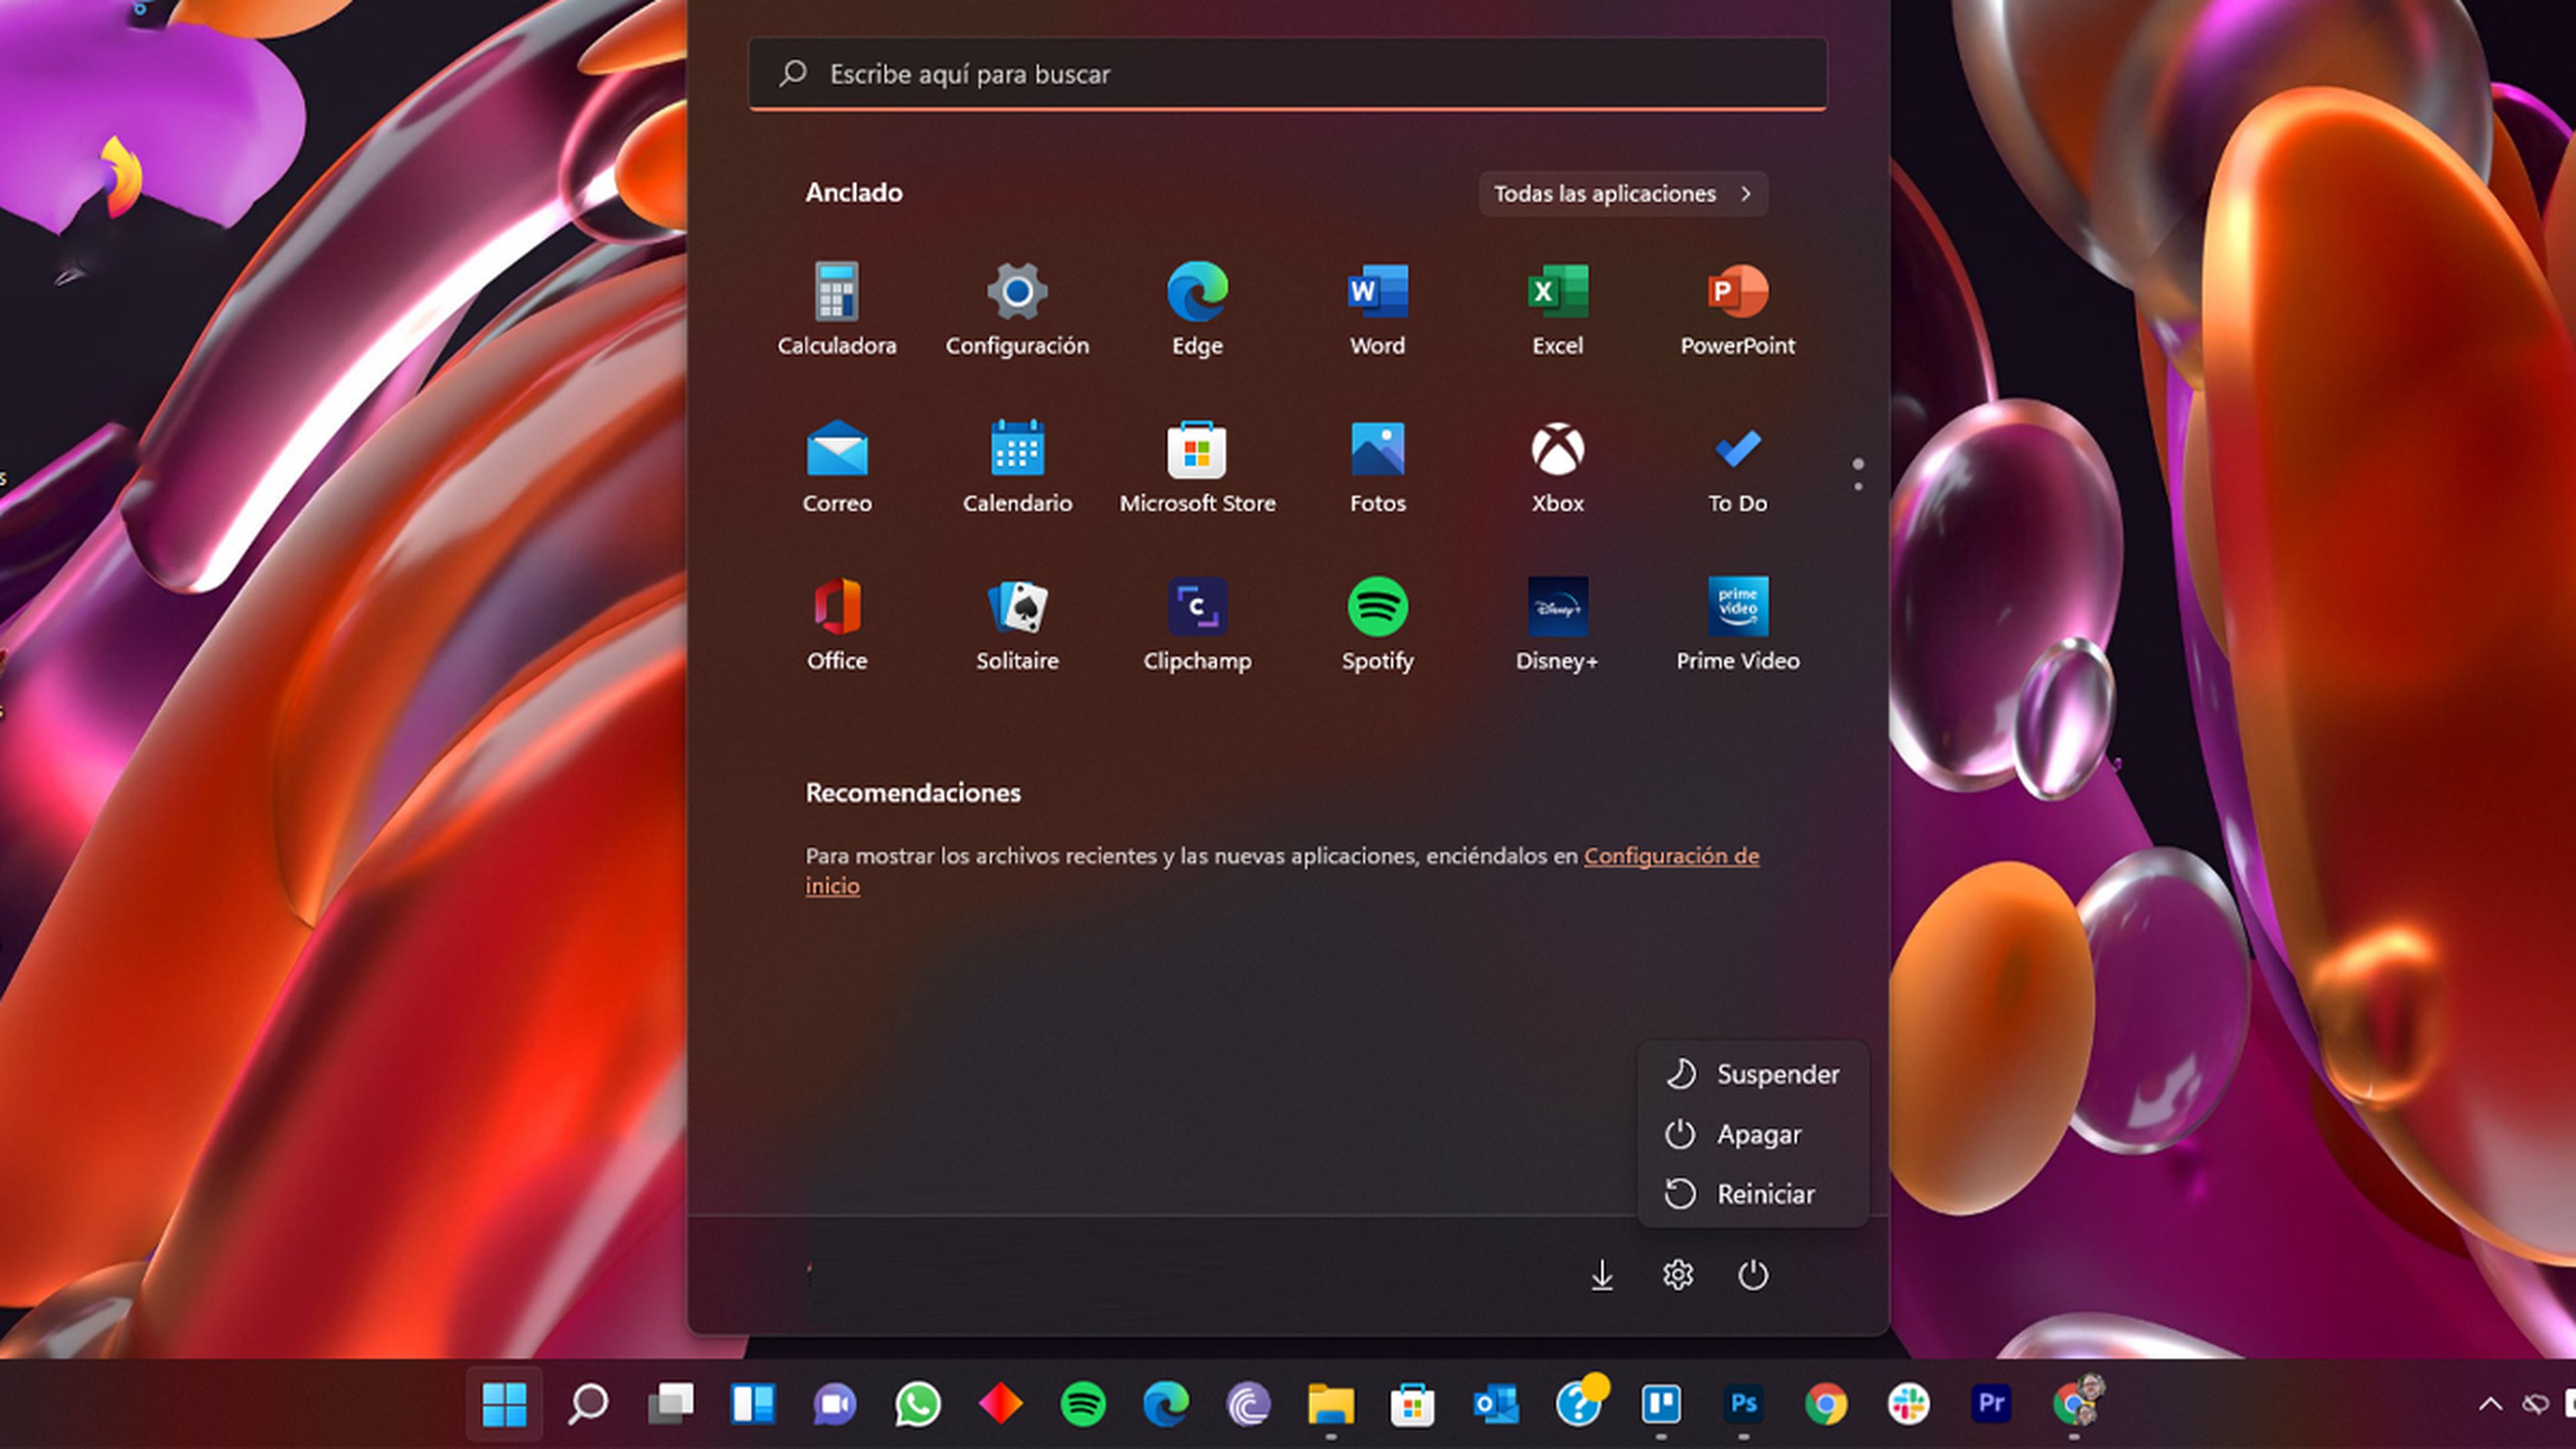This screenshot has height=1449, width=2576.
Task: Launch Xbox app
Action: 1556,450
